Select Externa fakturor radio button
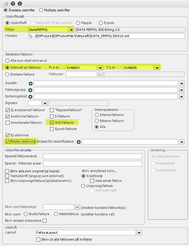The image size is (189, 246). (x=97, y=121)
